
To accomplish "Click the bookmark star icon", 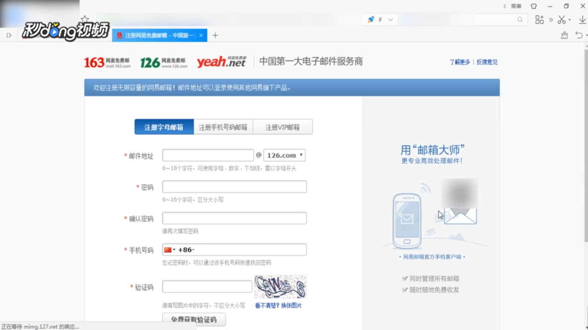I will 85,19.
